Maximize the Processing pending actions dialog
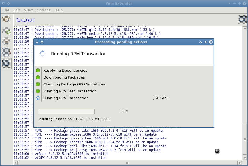 point(206,42)
